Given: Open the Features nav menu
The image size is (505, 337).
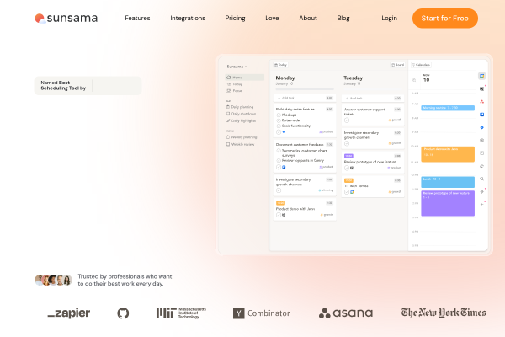Looking at the screenshot, I should click(x=137, y=18).
